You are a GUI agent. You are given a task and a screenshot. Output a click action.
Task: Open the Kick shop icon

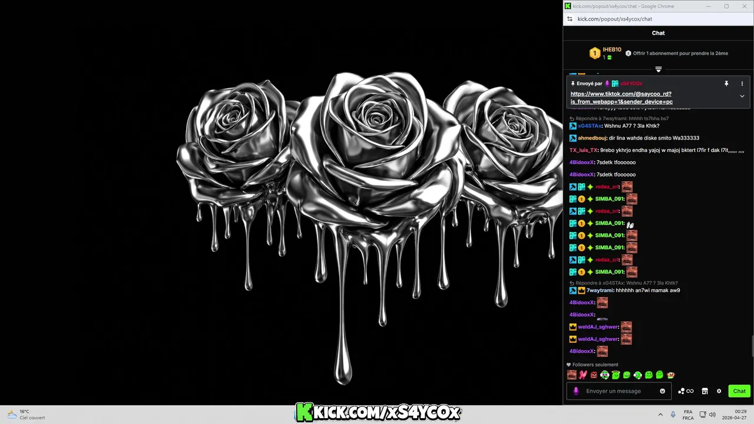(x=705, y=391)
